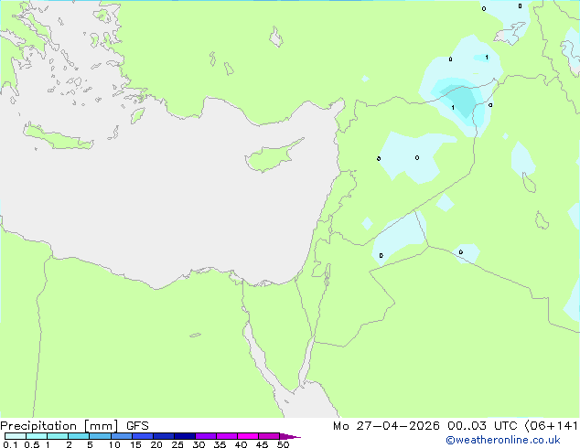Click the 25–30 mm dark navy swatch

pyautogui.click(x=184, y=436)
